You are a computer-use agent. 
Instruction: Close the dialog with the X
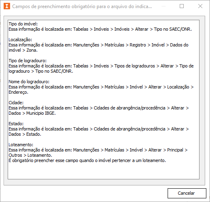point(200,6)
